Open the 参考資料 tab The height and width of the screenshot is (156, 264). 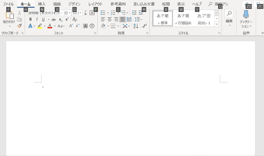click(x=118, y=4)
